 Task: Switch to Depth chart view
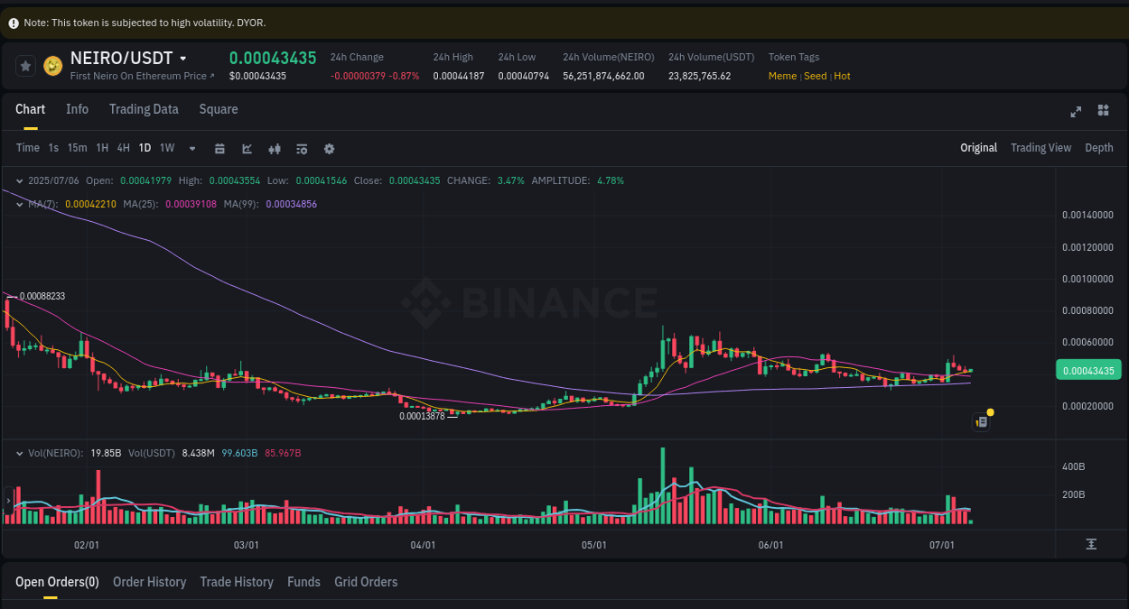1099,147
